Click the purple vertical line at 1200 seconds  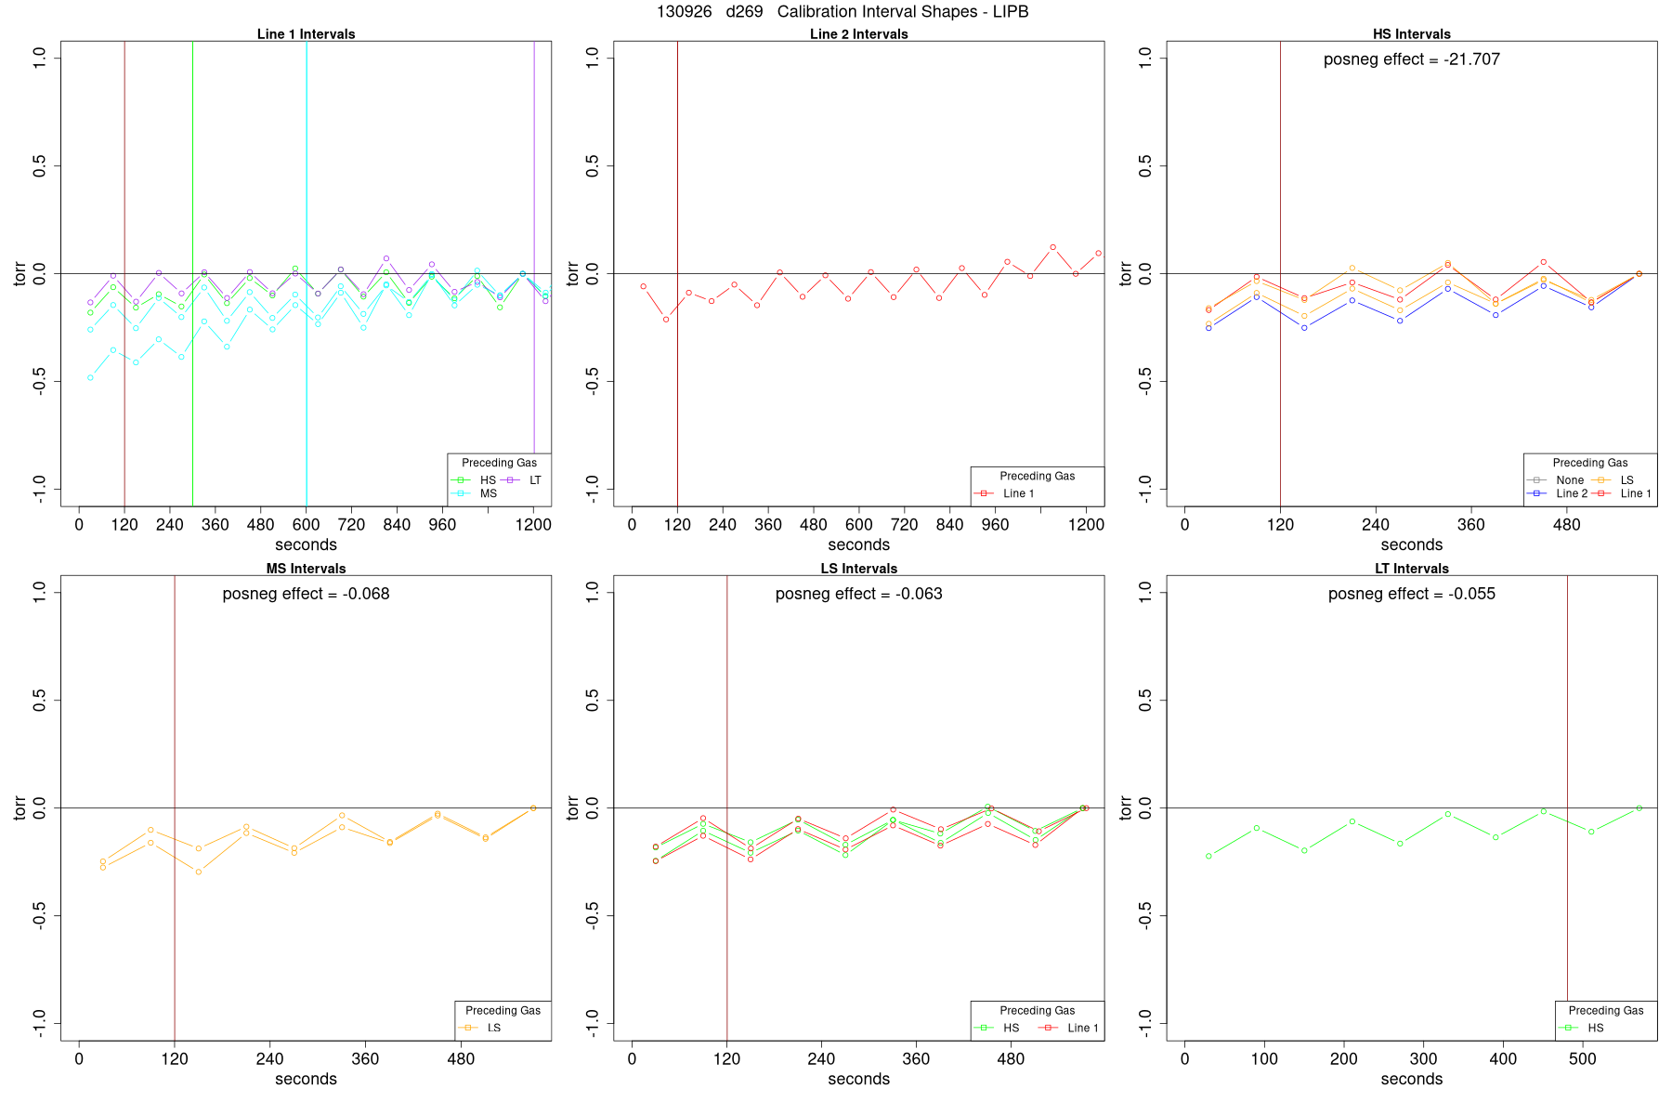(x=534, y=273)
